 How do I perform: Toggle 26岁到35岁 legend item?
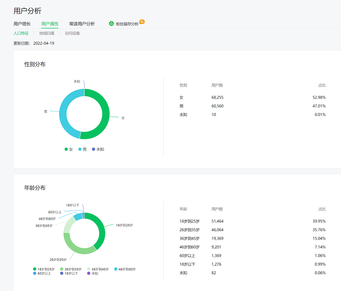71,269
